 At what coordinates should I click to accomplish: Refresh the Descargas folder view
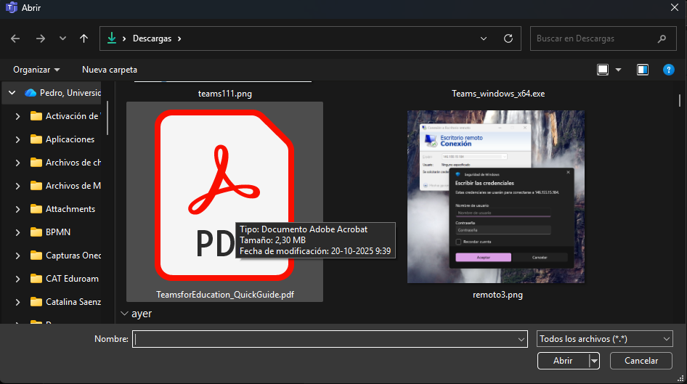tap(508, 38)
